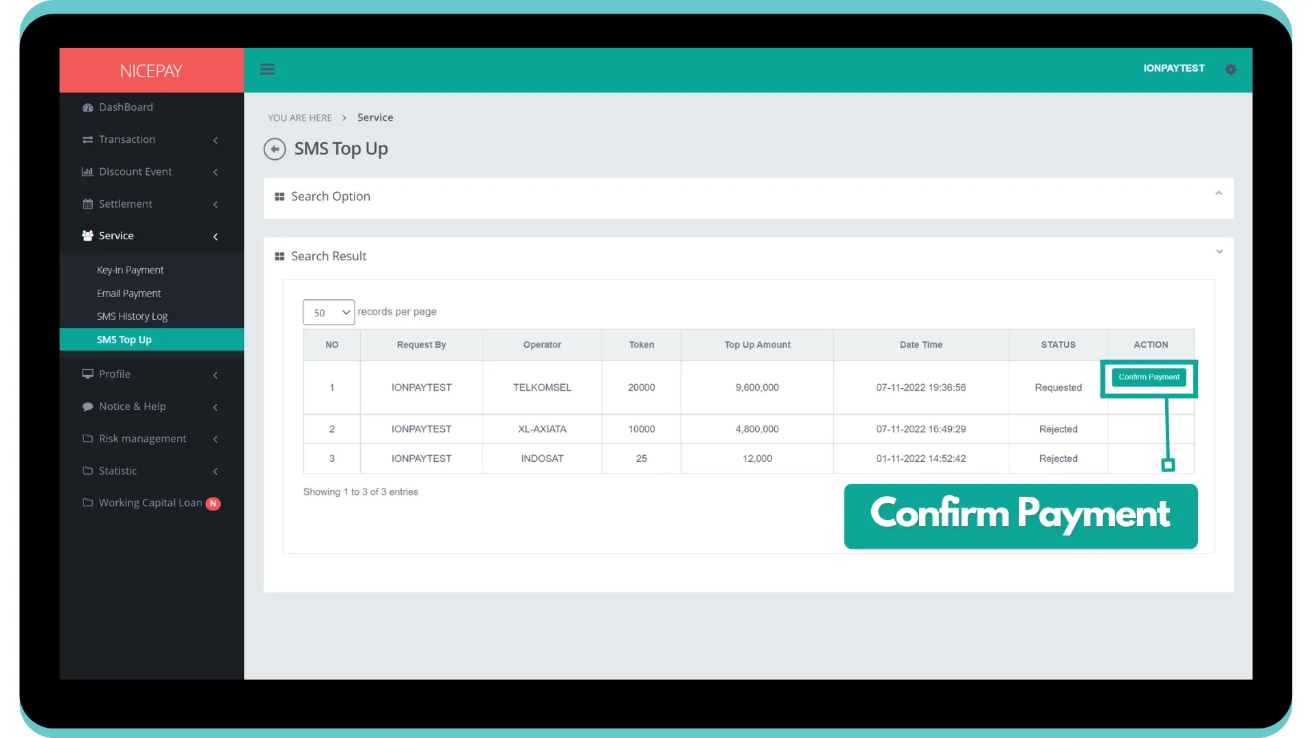Click the TELKOMSEL operator cell

click(x=542, y=387)
